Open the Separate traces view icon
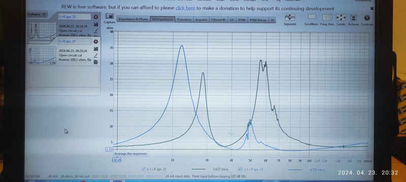This screenshot has width=406, height=182. pyautogui.click(x=290, y=17)
